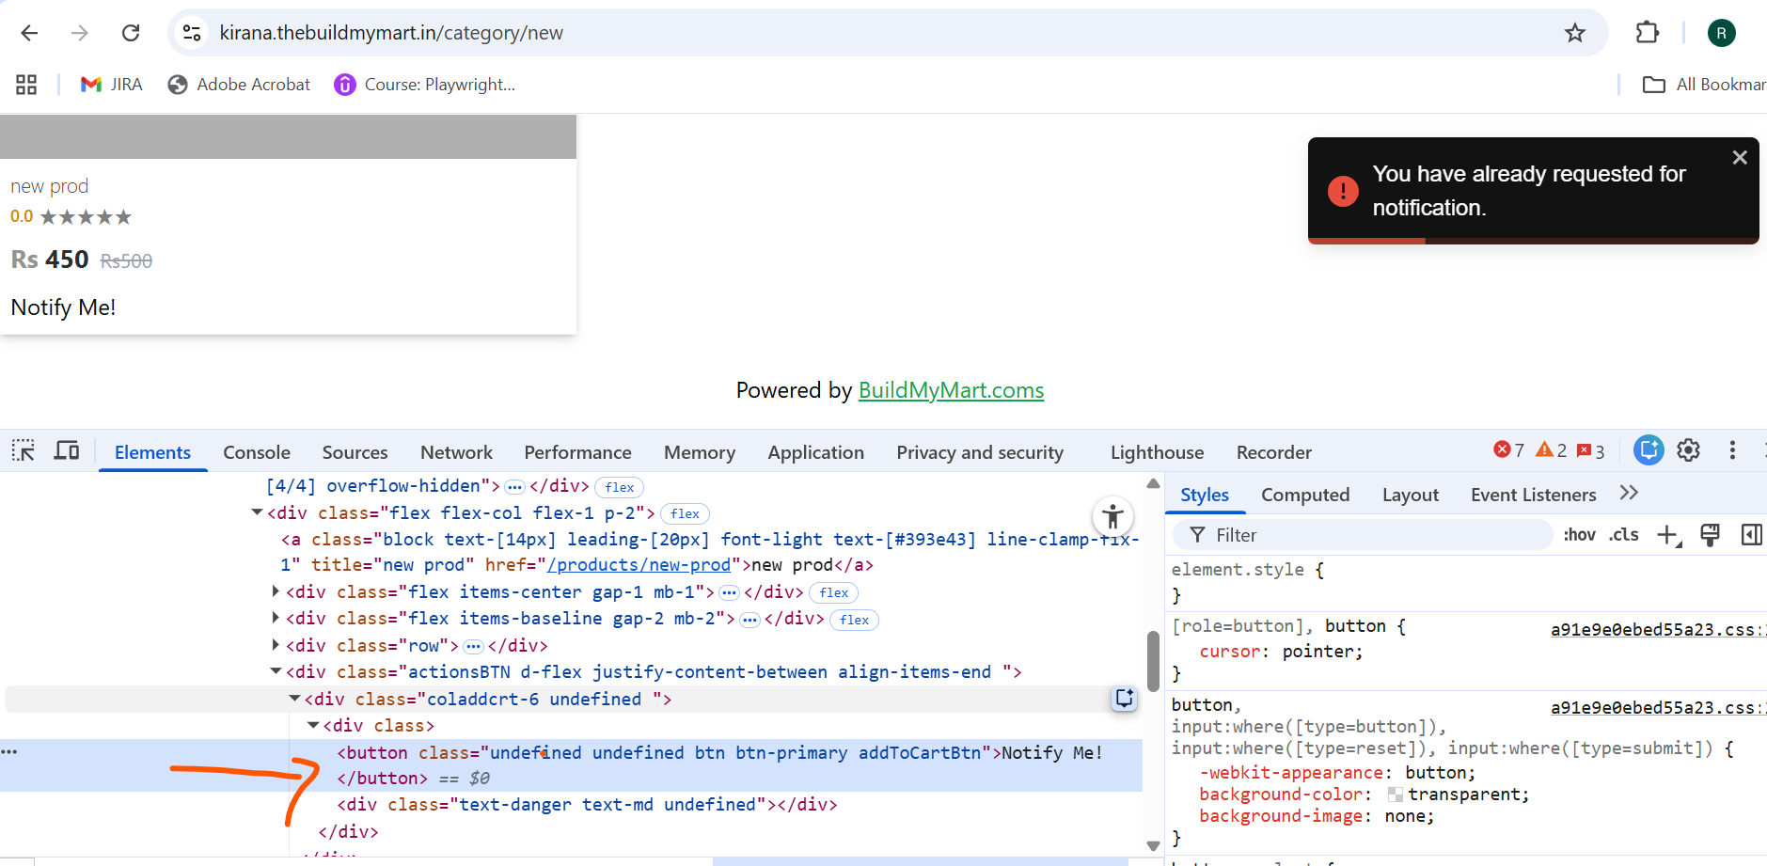Open the apps grid shortcut
Image resolution: width=1767 pixels, height=866 pixels.
26,85
